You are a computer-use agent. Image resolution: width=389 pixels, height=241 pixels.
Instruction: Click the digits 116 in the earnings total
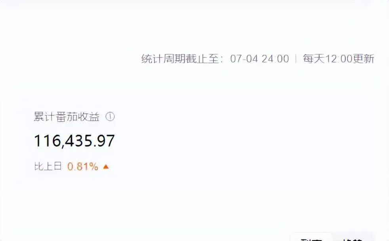47,141
